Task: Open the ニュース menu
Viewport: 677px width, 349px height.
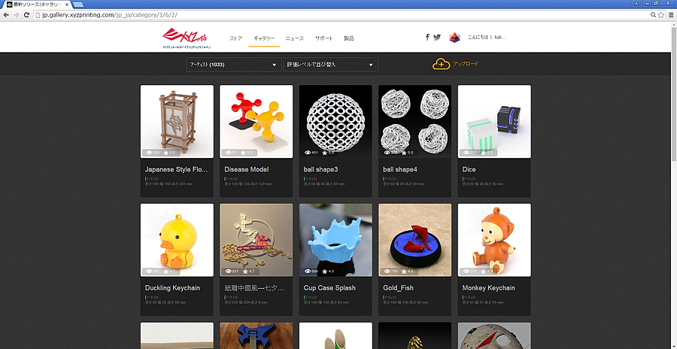Action: [x=294, y=38]
